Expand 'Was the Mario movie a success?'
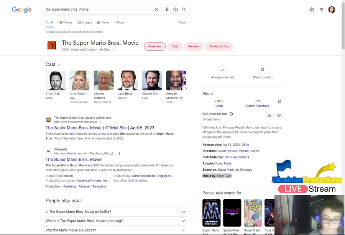 [115, 230]
